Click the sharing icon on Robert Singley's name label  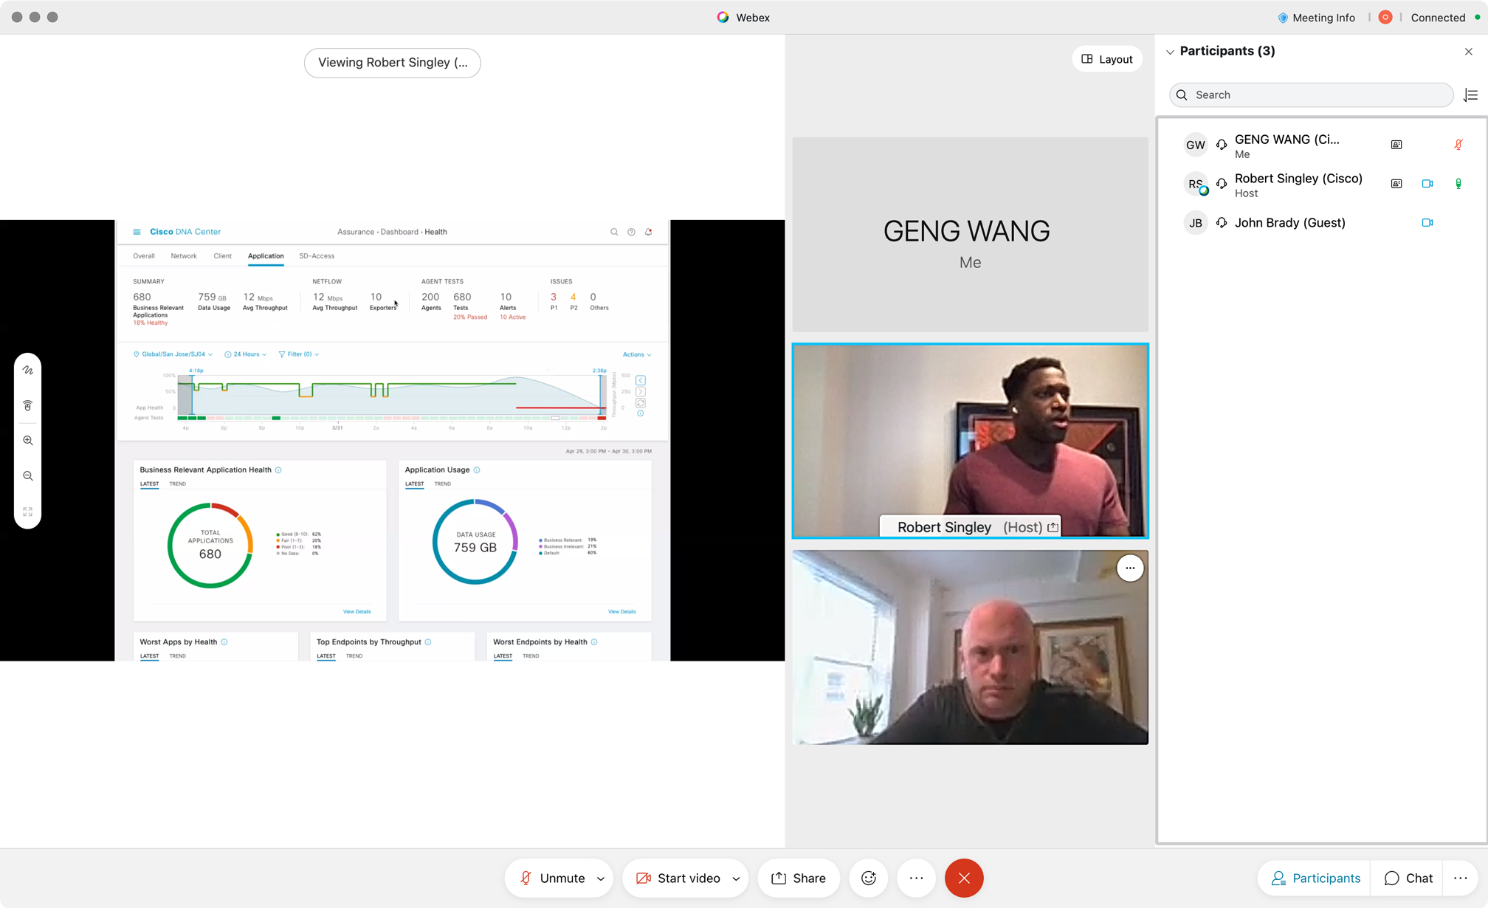(1053, 527)
